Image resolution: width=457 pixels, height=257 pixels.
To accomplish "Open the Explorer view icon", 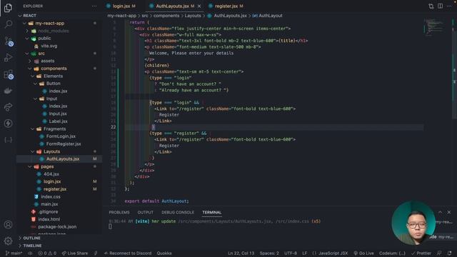I will (x=8, y=8).
